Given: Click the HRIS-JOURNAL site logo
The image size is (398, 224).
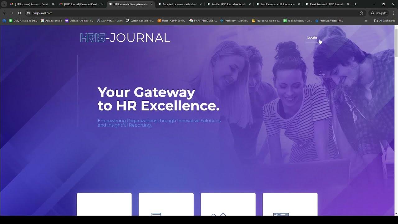Looking at the screenshot, I should click(x=125, y=38).
